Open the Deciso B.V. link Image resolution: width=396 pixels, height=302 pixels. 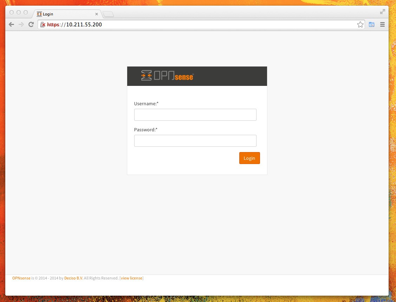coord(73,278)
